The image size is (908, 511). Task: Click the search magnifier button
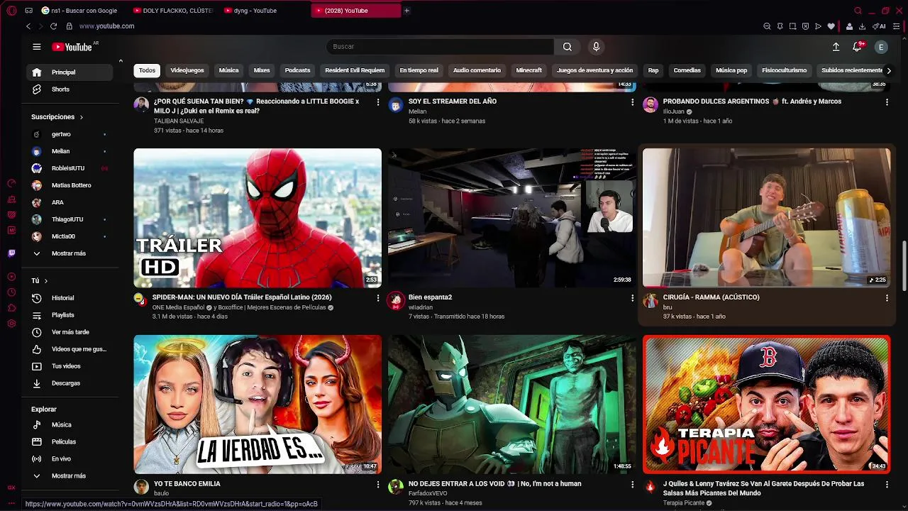point(567,47)
